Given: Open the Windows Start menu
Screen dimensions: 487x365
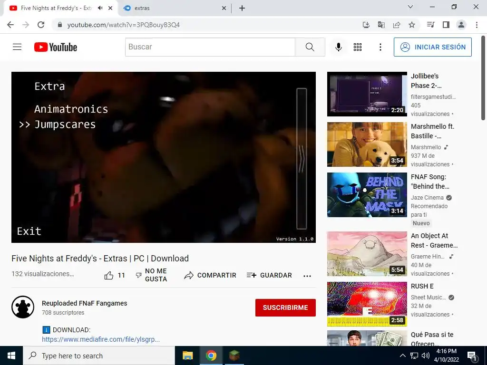Looking at the screenshot, I should click(x=11, y=355).
